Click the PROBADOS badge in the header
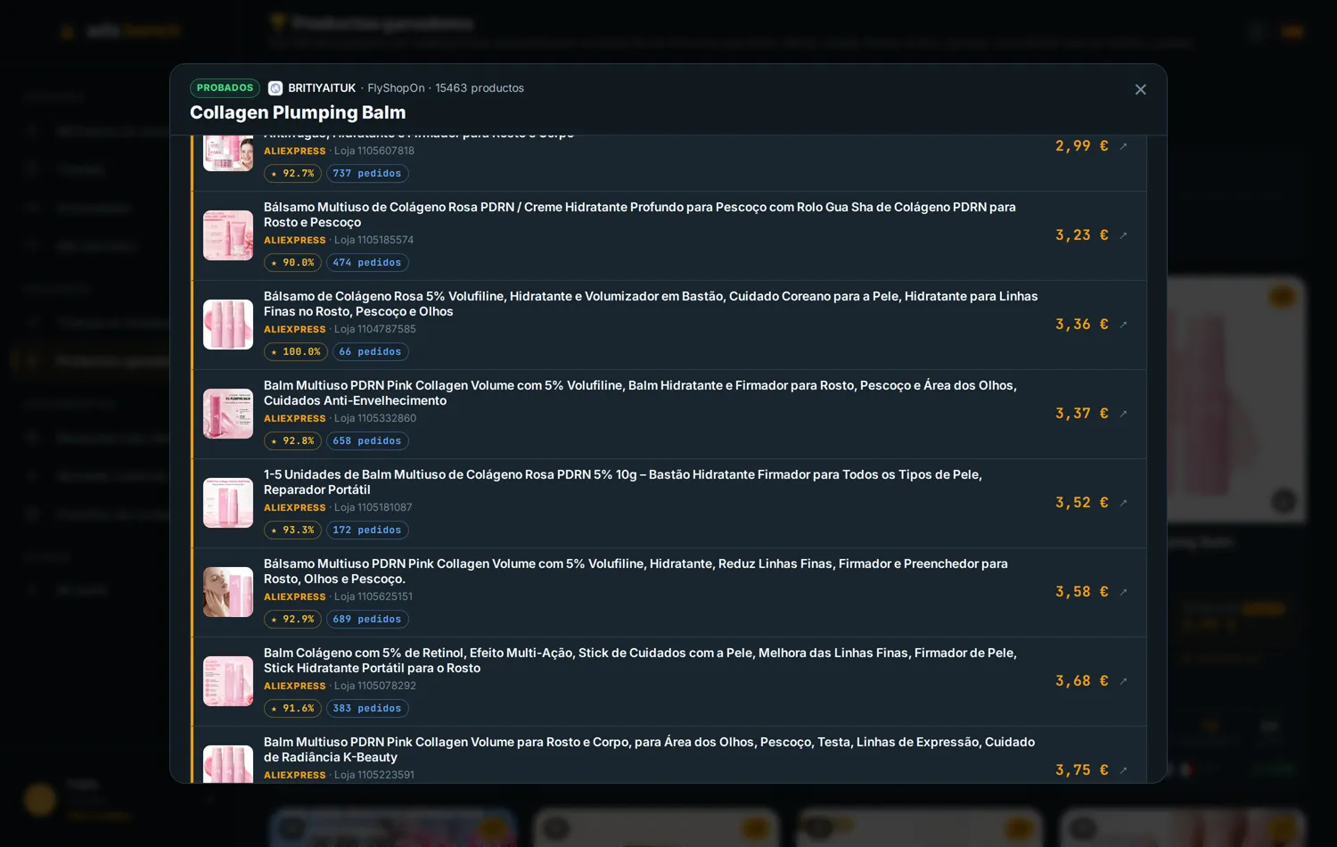 point(225,88)
